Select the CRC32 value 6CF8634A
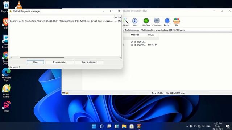Screen dimensions: 232x130 click(152, 45)
